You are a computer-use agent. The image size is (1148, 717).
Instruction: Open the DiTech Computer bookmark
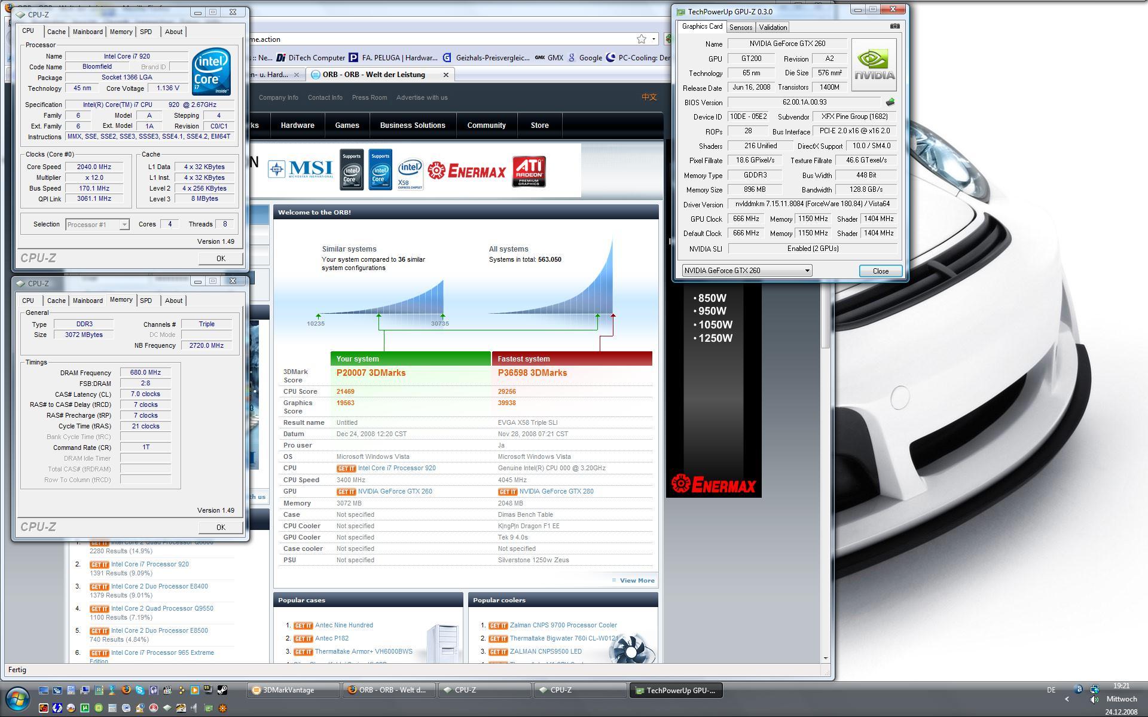(311, 58)
